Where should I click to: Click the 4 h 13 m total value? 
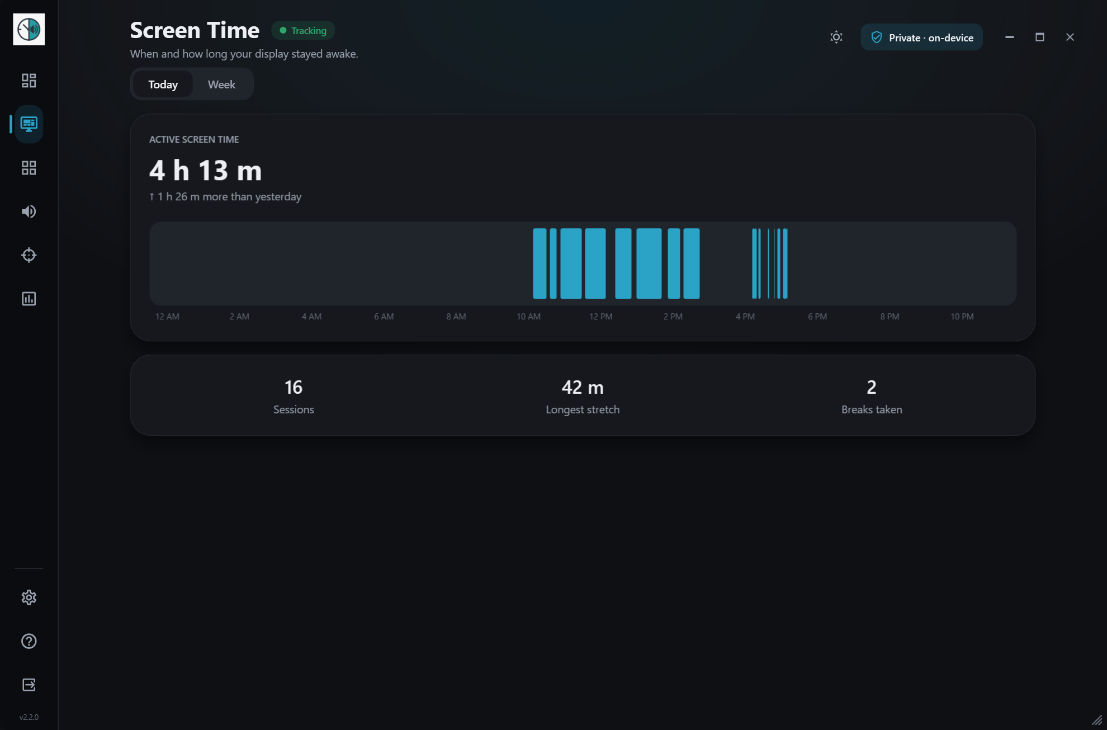(206, 171)
